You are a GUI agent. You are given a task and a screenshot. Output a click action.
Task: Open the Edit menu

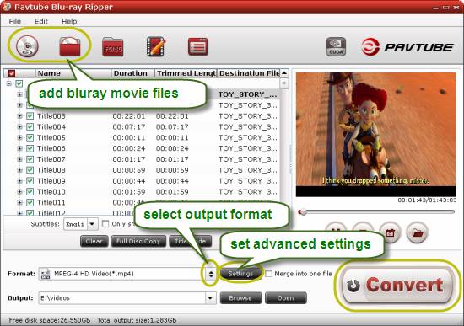40,21
